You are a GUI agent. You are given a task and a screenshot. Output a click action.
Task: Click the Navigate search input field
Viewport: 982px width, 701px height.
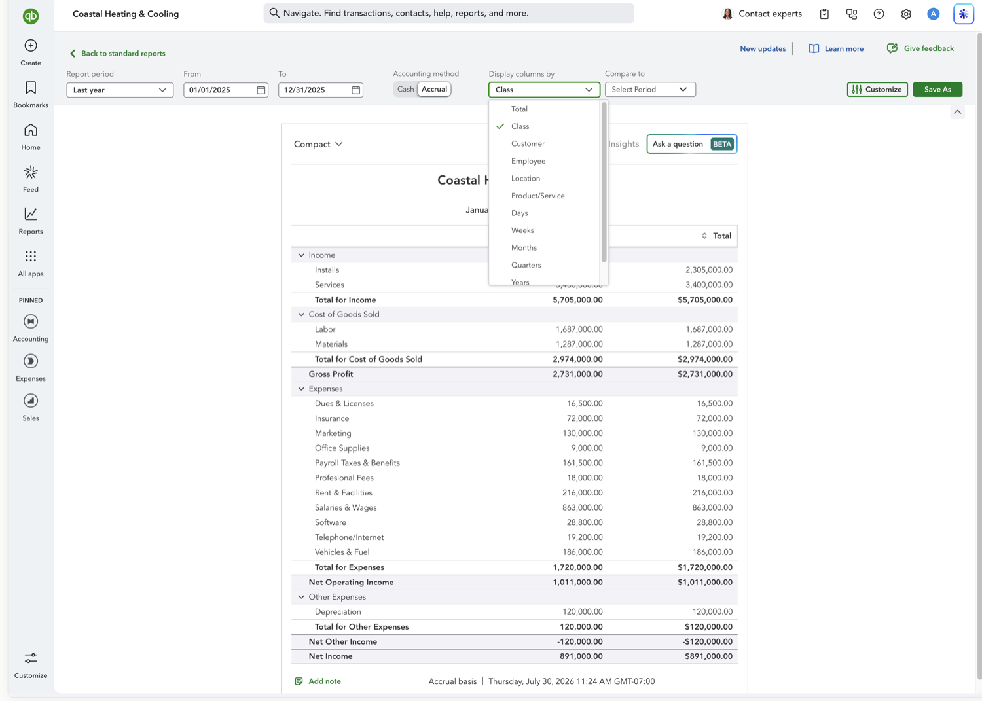click(448, 13)
